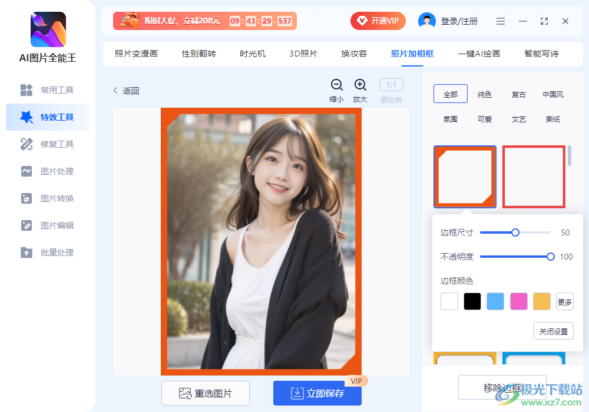Select the 常用工具 sidebar icon

(47, 90)
